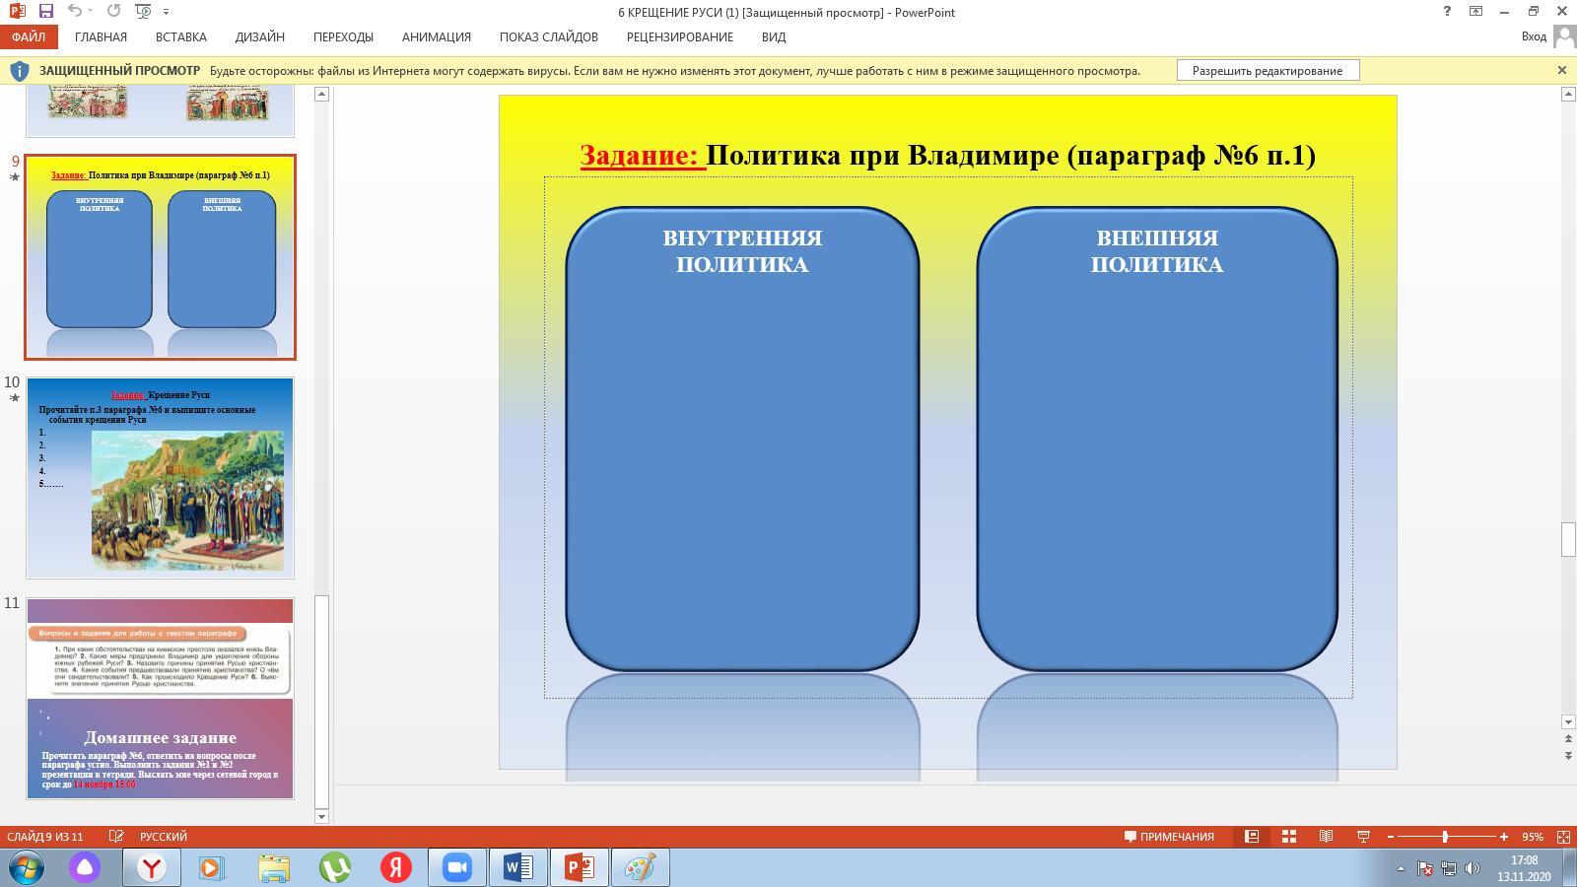The width and height of the screenshot is (1577, 887).
Task: Click the Разрешить редактирование button
Action: tap(1267, 70)
